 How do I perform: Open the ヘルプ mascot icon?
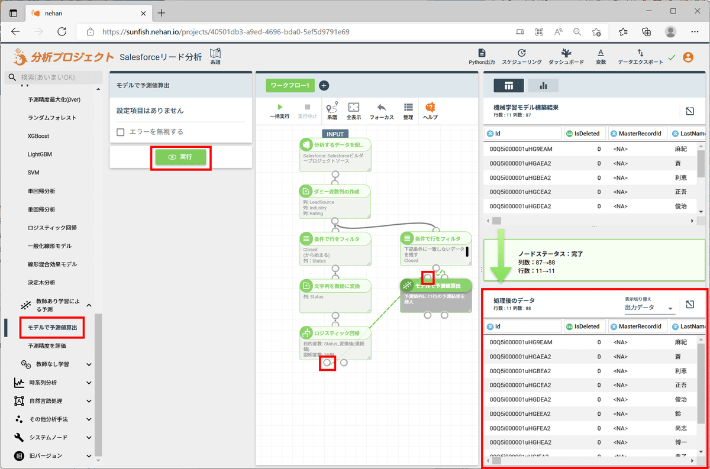tap(430, 111)
